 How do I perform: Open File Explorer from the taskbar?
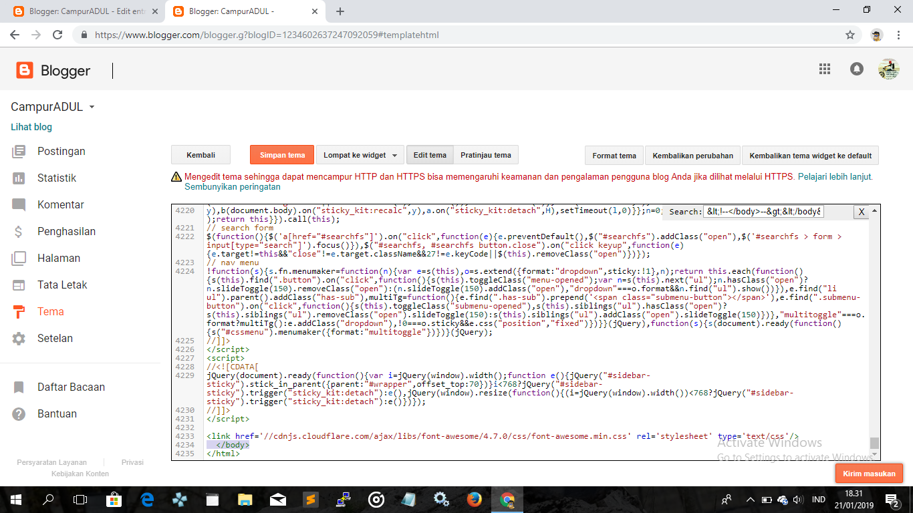(245, 500)
